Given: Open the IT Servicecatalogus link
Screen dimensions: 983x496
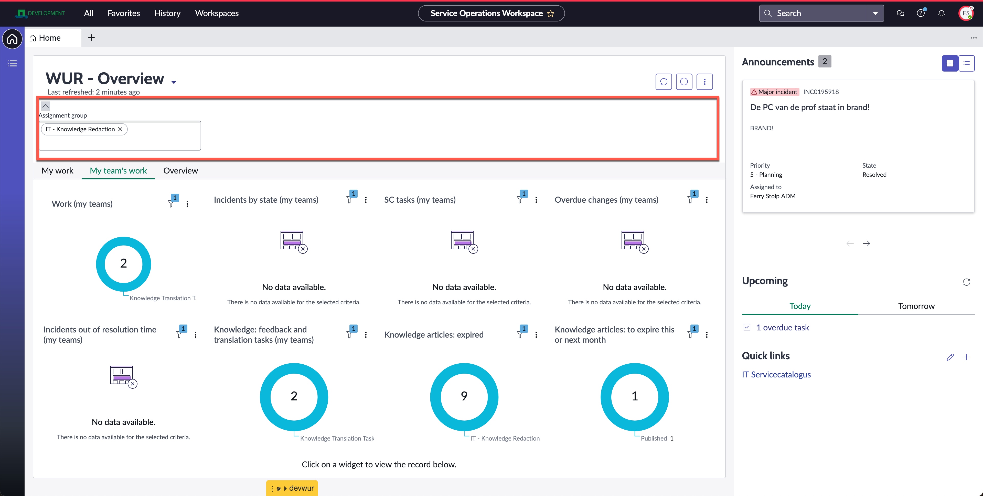Looking at the screenshot, I should point(776,374).
